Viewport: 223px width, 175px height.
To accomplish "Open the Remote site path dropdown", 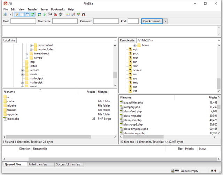I will (219, 40).
